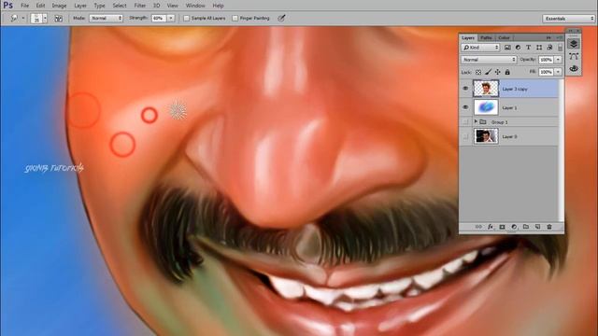Show the Group 1 layer group
Screen dimensions: 598x336
point(465,122)
